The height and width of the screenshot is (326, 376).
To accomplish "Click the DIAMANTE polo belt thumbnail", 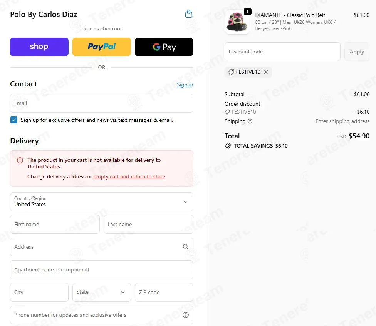I will coord(237,22).
